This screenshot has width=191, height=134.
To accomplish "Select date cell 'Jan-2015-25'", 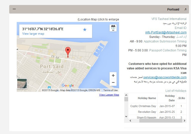I will tap(167, 112).
